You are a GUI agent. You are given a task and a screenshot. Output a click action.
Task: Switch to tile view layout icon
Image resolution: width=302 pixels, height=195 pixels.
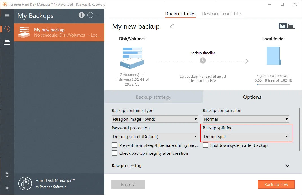[x=282, y=26]
